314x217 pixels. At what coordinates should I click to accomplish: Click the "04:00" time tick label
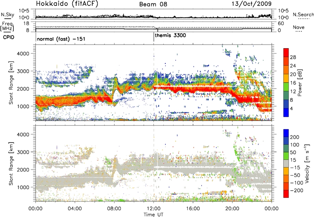point(75,209)
